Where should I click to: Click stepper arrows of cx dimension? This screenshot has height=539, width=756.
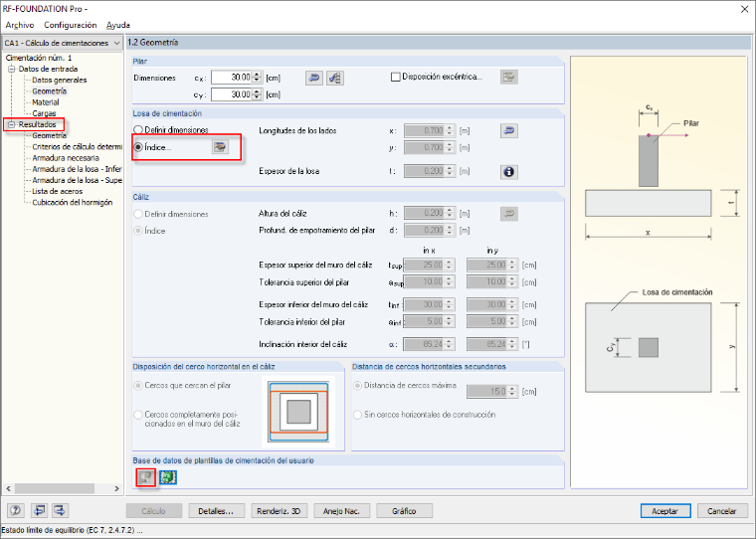257,78
